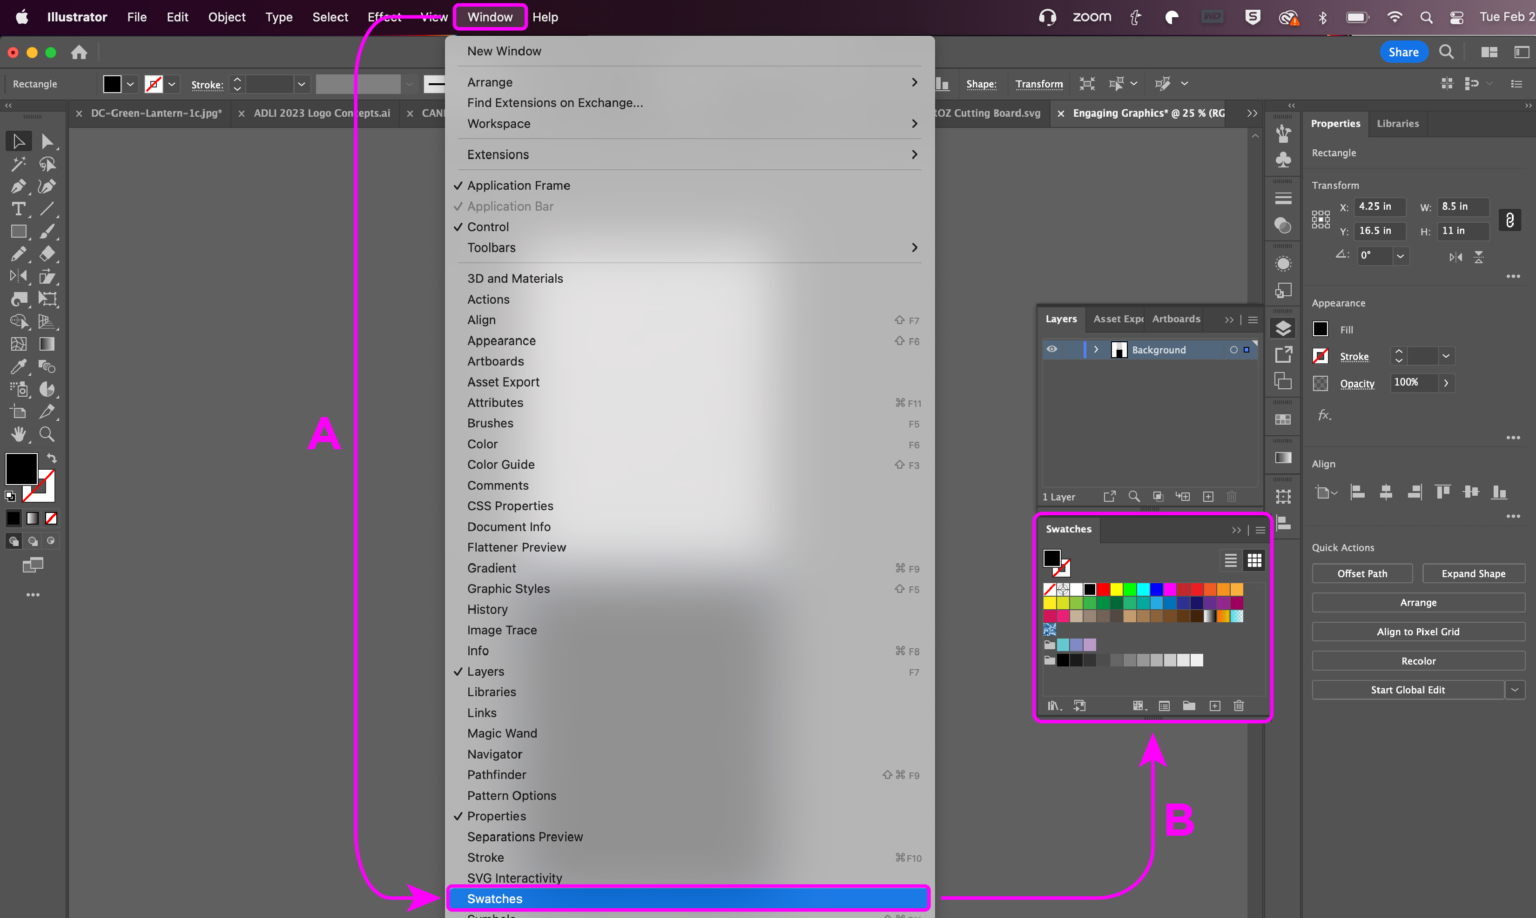Toggle constrain width and height proportions link
Screen dimensions: 1536x918
click(x=1509, y=220)
